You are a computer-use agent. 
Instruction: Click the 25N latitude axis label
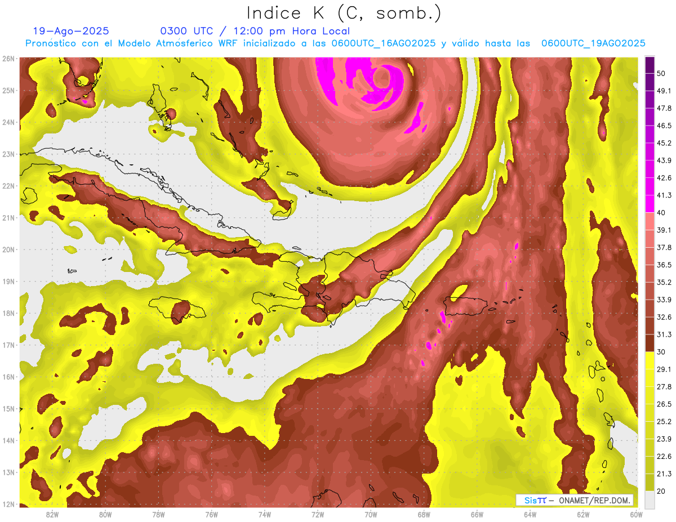(8, 90)
